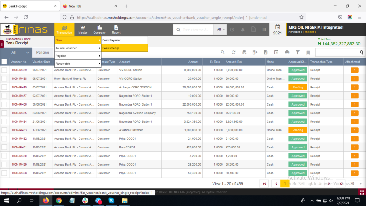Check the box for voucher MON-R/436
This screenshot has height=206, width=366.
(x=4, y=104)
